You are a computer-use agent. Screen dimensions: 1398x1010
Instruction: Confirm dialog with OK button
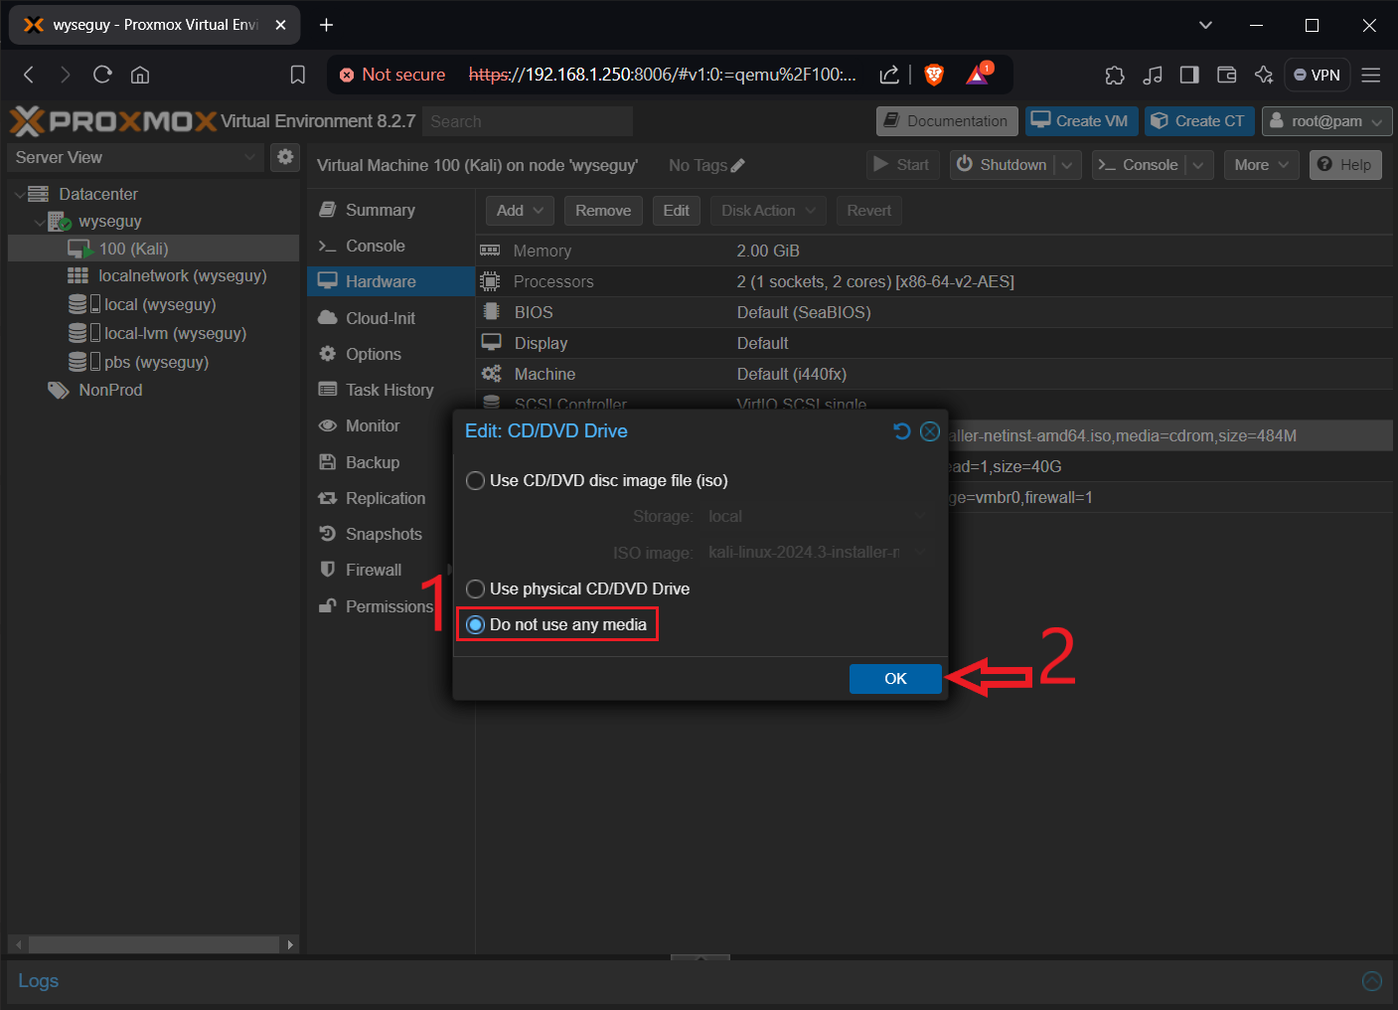[x=895, y=678]
